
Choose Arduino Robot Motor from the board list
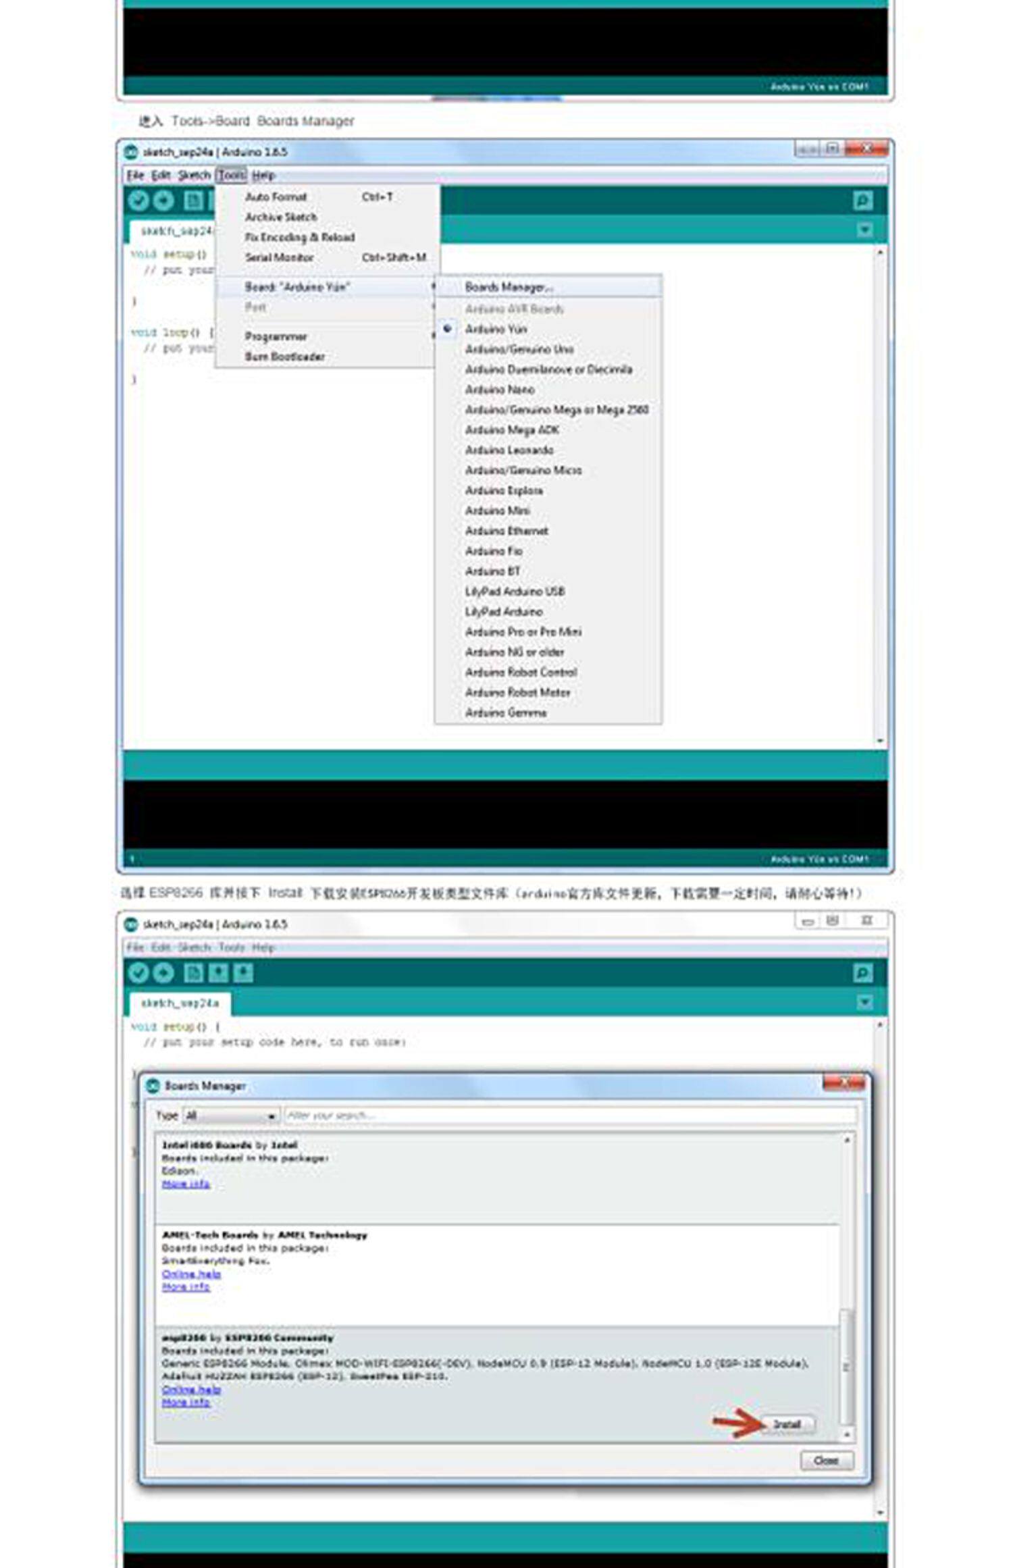pos(517,693)
